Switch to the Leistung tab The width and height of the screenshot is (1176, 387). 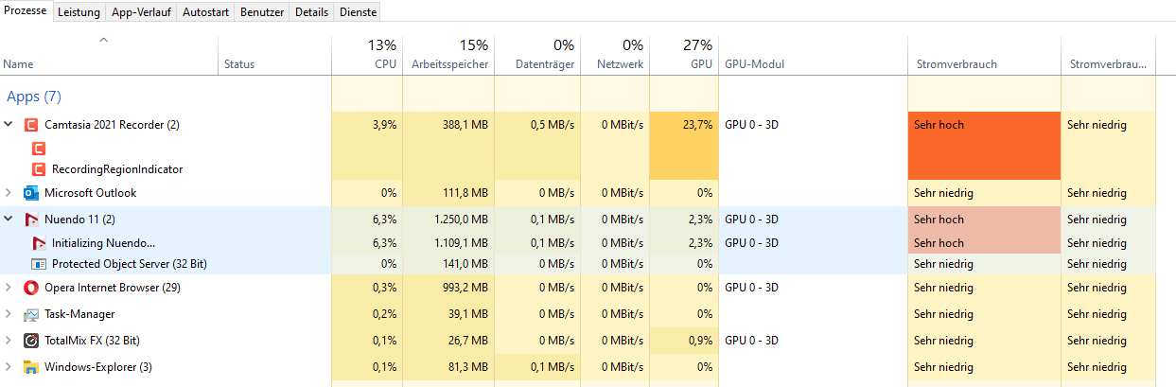pyautogui.click(x=79, y=12)
